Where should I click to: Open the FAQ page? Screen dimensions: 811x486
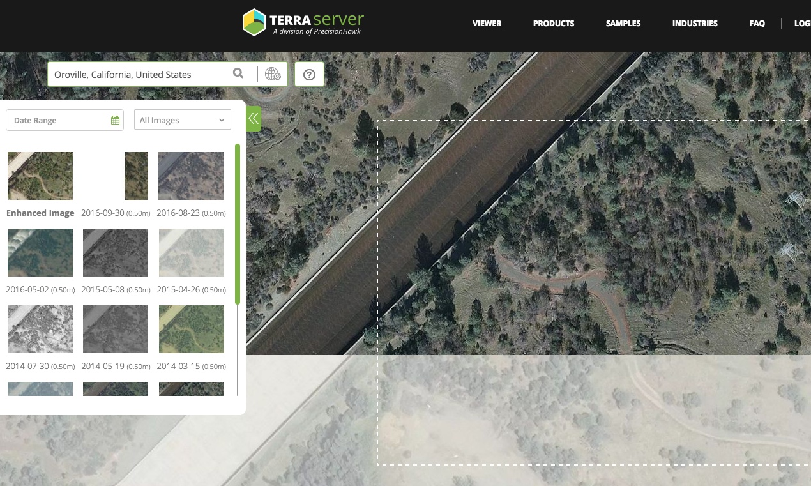tap(757, 24)
